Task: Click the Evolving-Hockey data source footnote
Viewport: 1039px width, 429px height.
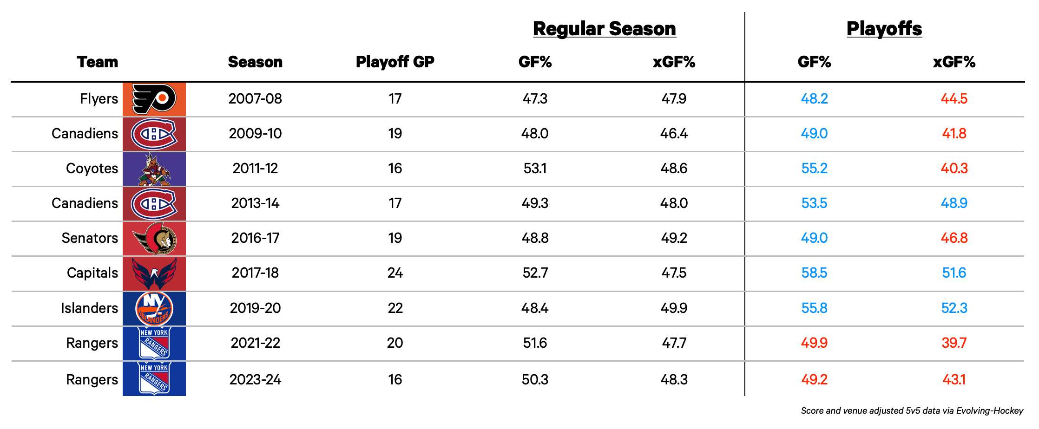Action: [912, 410]
